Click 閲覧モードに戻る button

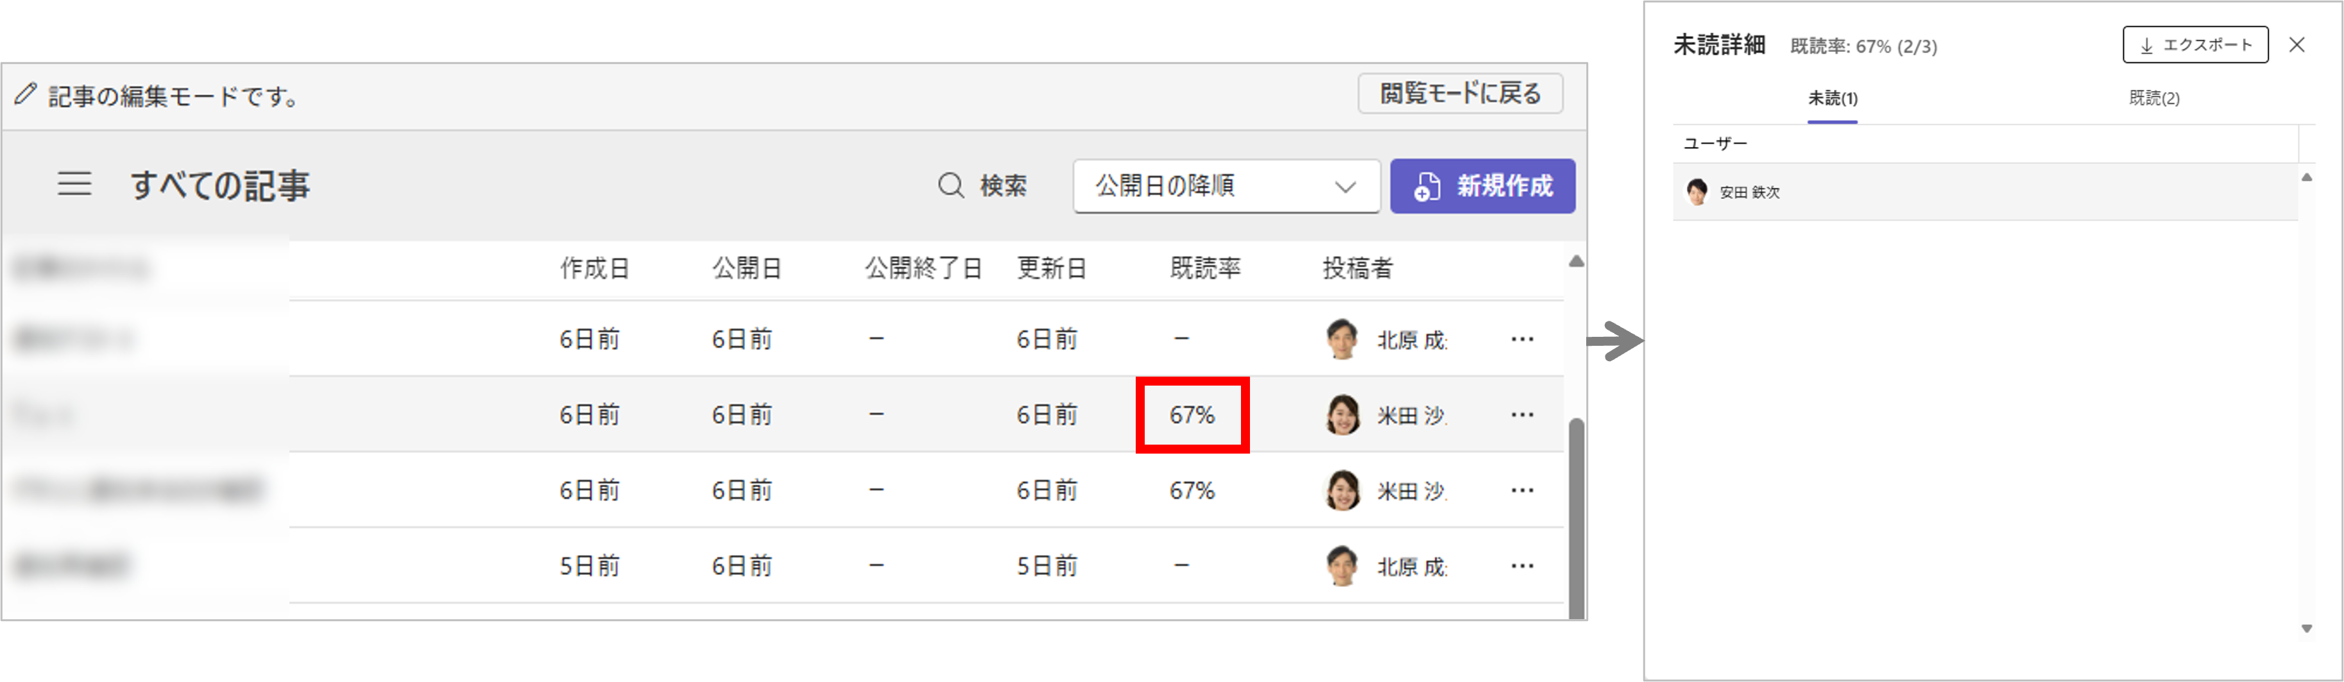point(1460,93)
